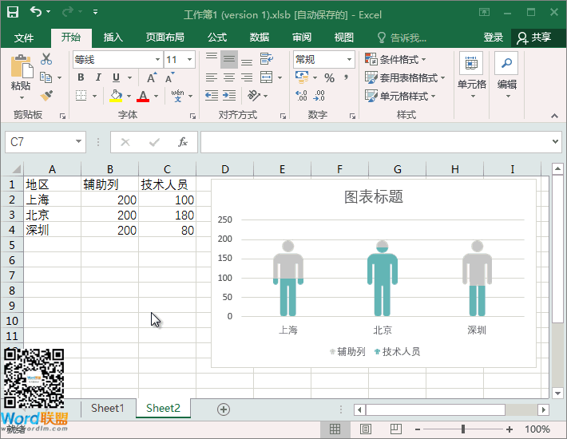567x439 pixels.
Task: Click the zoom slider handle
Action: pyautogui.click(x=463, y=429)
